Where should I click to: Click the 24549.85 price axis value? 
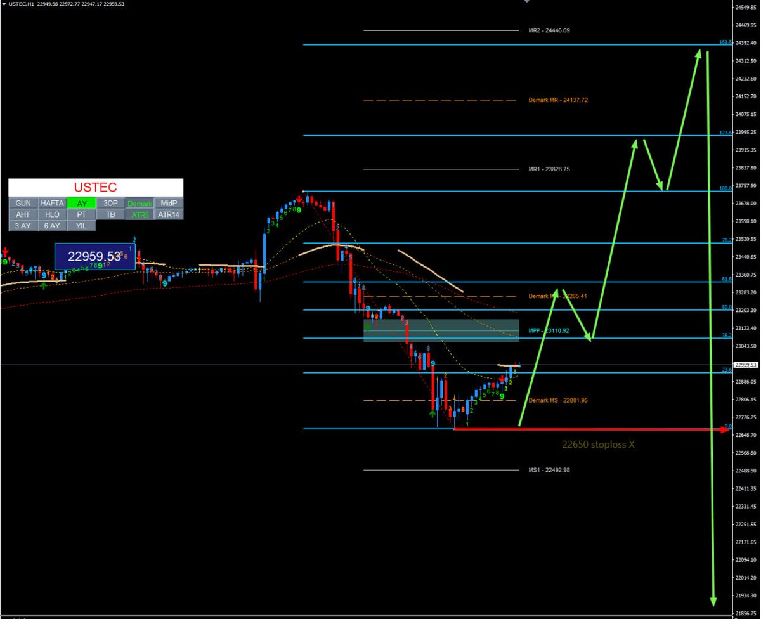coord(747,8)
